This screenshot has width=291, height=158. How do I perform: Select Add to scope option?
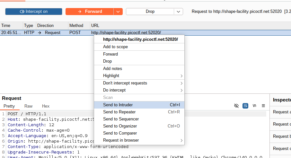click(115, 47)
